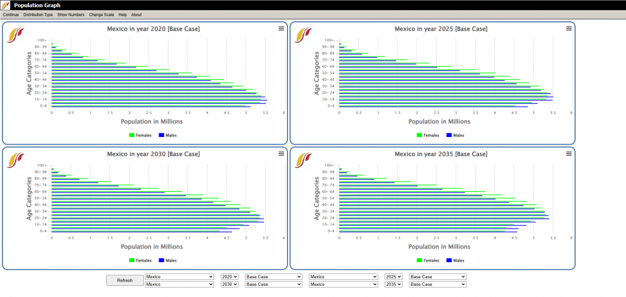This screenshot has width=626, height=297.
Task: Click Continue in the menu bar
Action: tap(11, 15)
